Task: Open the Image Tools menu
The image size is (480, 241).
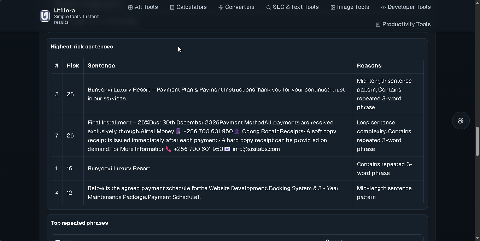Action: (x=350, y=7)
